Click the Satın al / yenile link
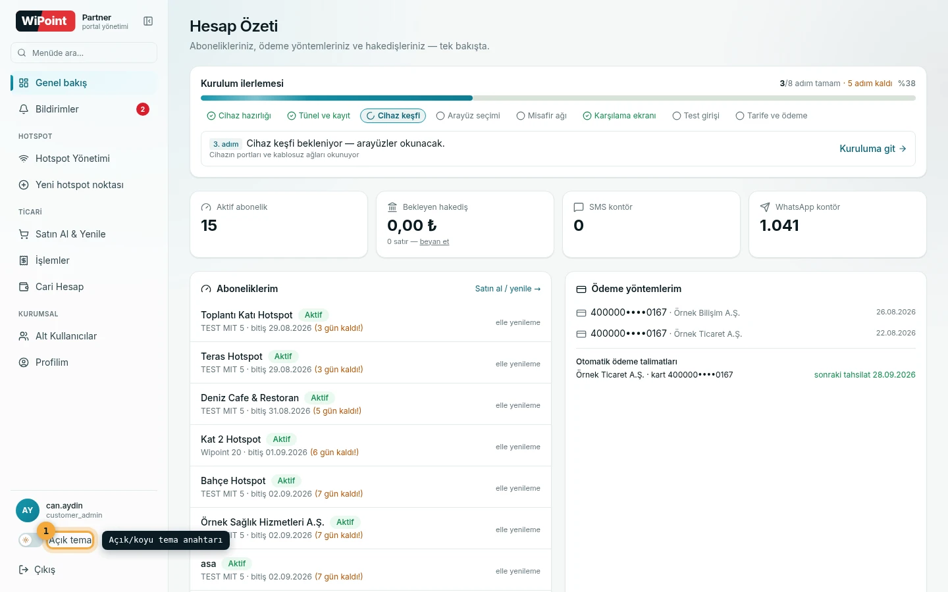 (508, 289)
